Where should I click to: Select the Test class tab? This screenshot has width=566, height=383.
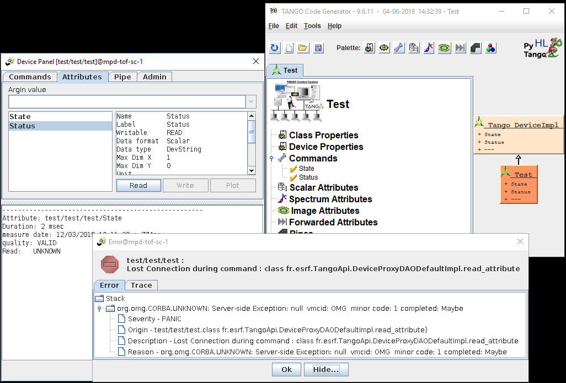point(285,71)
